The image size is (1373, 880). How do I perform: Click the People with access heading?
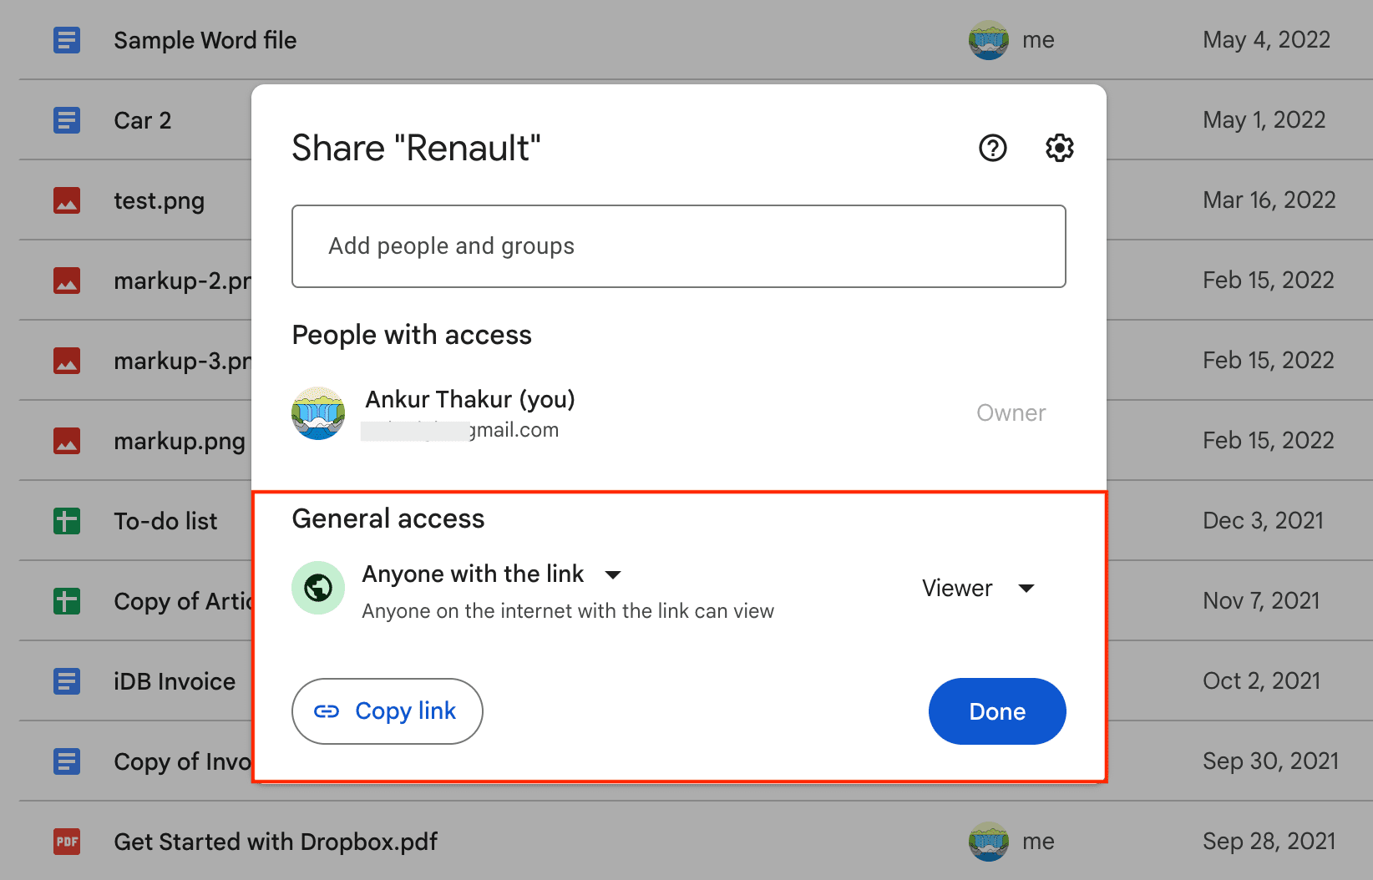412,335
